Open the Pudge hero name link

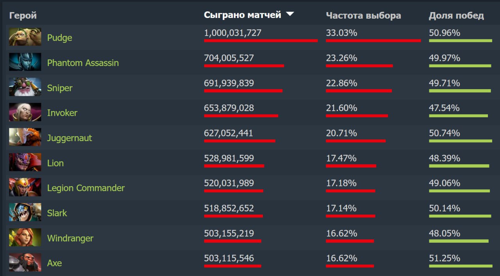(x=59, y=38)
